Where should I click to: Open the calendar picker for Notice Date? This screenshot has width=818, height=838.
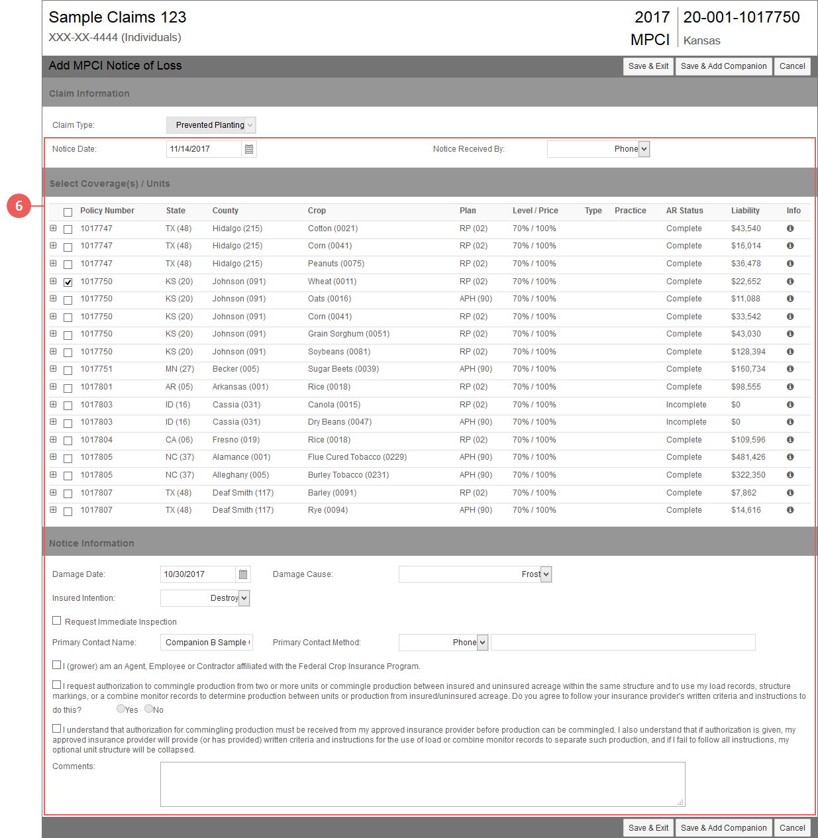tap(248, 148)
